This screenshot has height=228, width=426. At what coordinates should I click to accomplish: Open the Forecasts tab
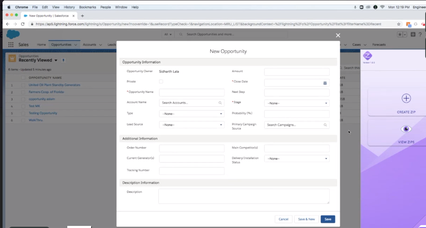379,45
